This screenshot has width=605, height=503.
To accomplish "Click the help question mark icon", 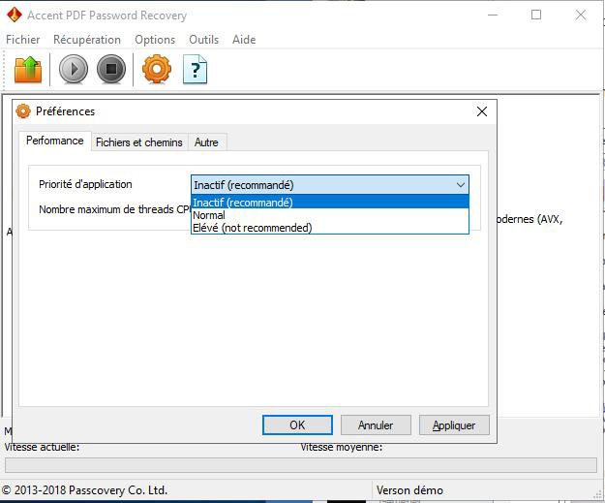I will coord(196,70).
